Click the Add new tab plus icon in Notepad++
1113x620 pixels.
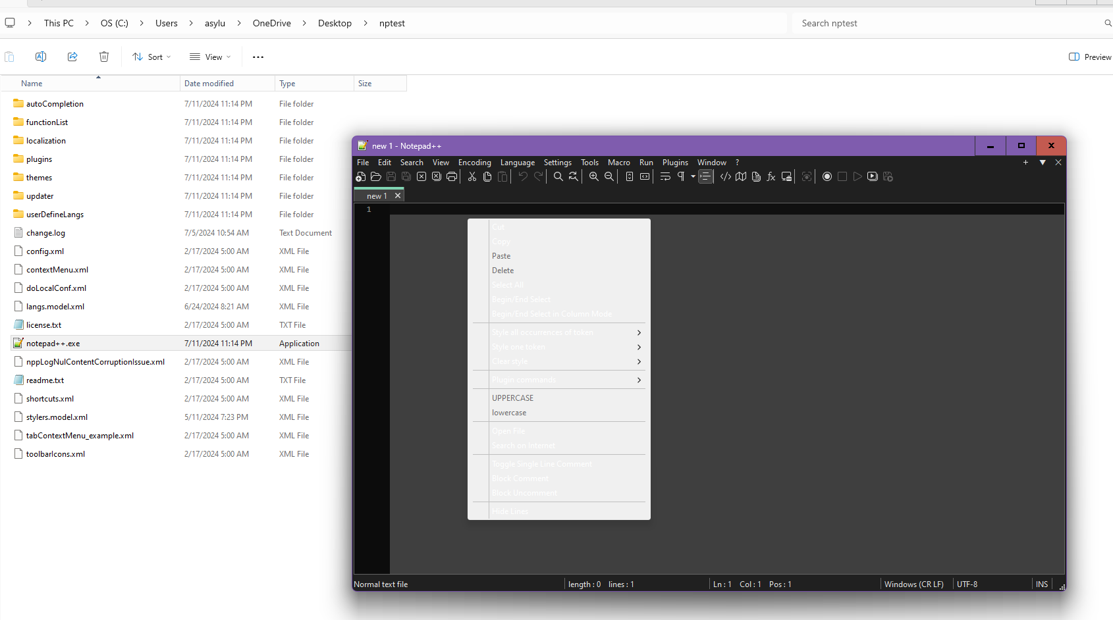[1025, 163]
